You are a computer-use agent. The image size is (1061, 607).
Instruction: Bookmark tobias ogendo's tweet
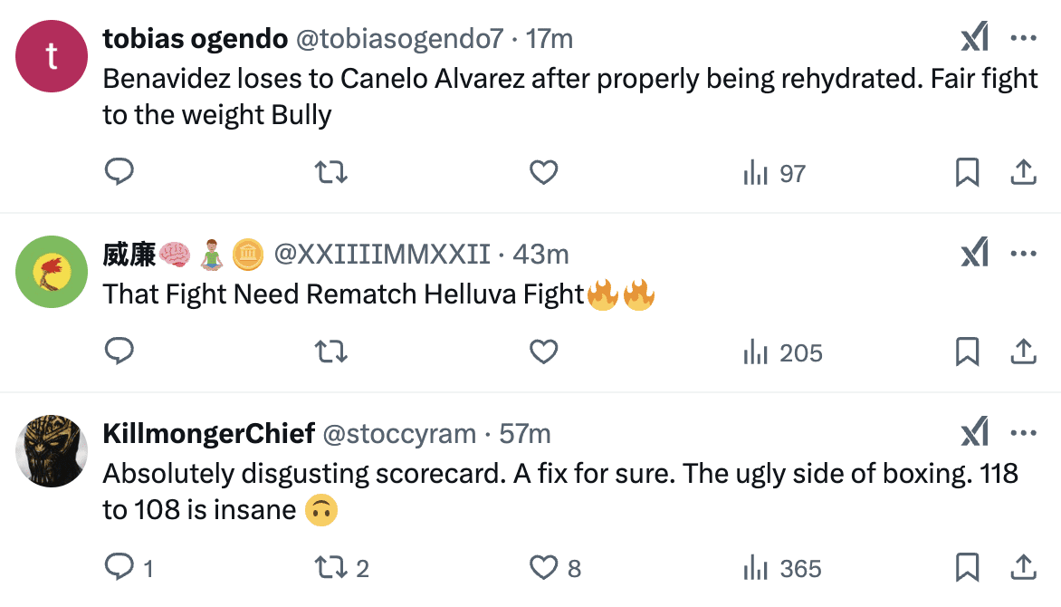click(x=967, y=172)
